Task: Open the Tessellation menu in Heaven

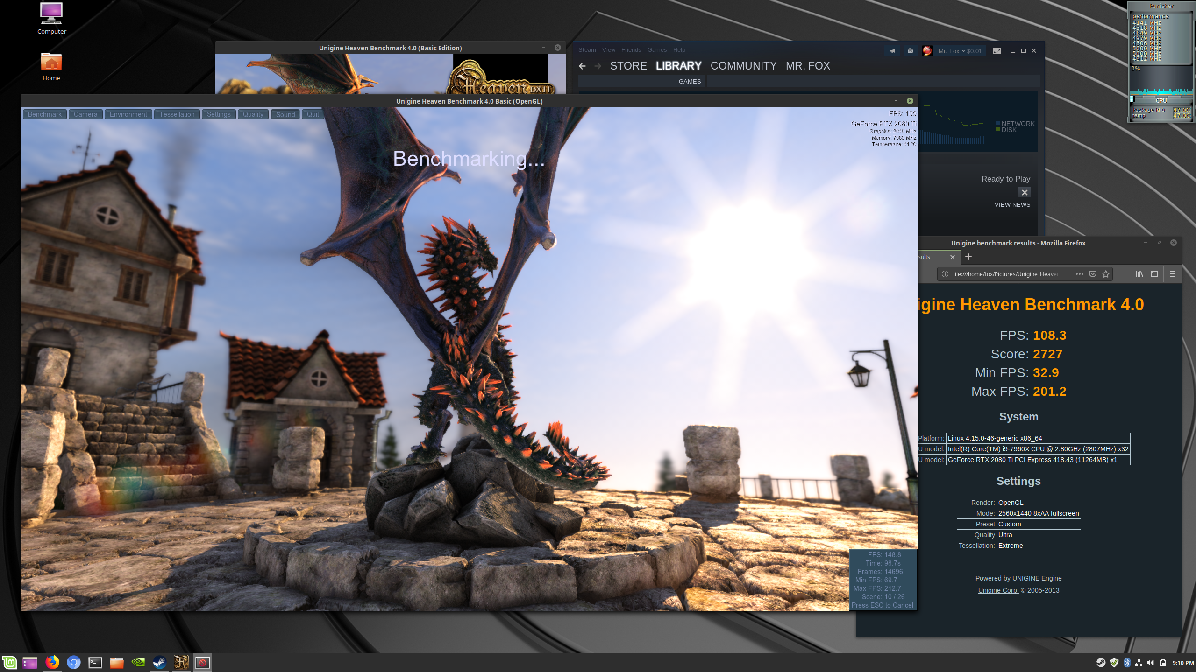Action: coord(177,114)
